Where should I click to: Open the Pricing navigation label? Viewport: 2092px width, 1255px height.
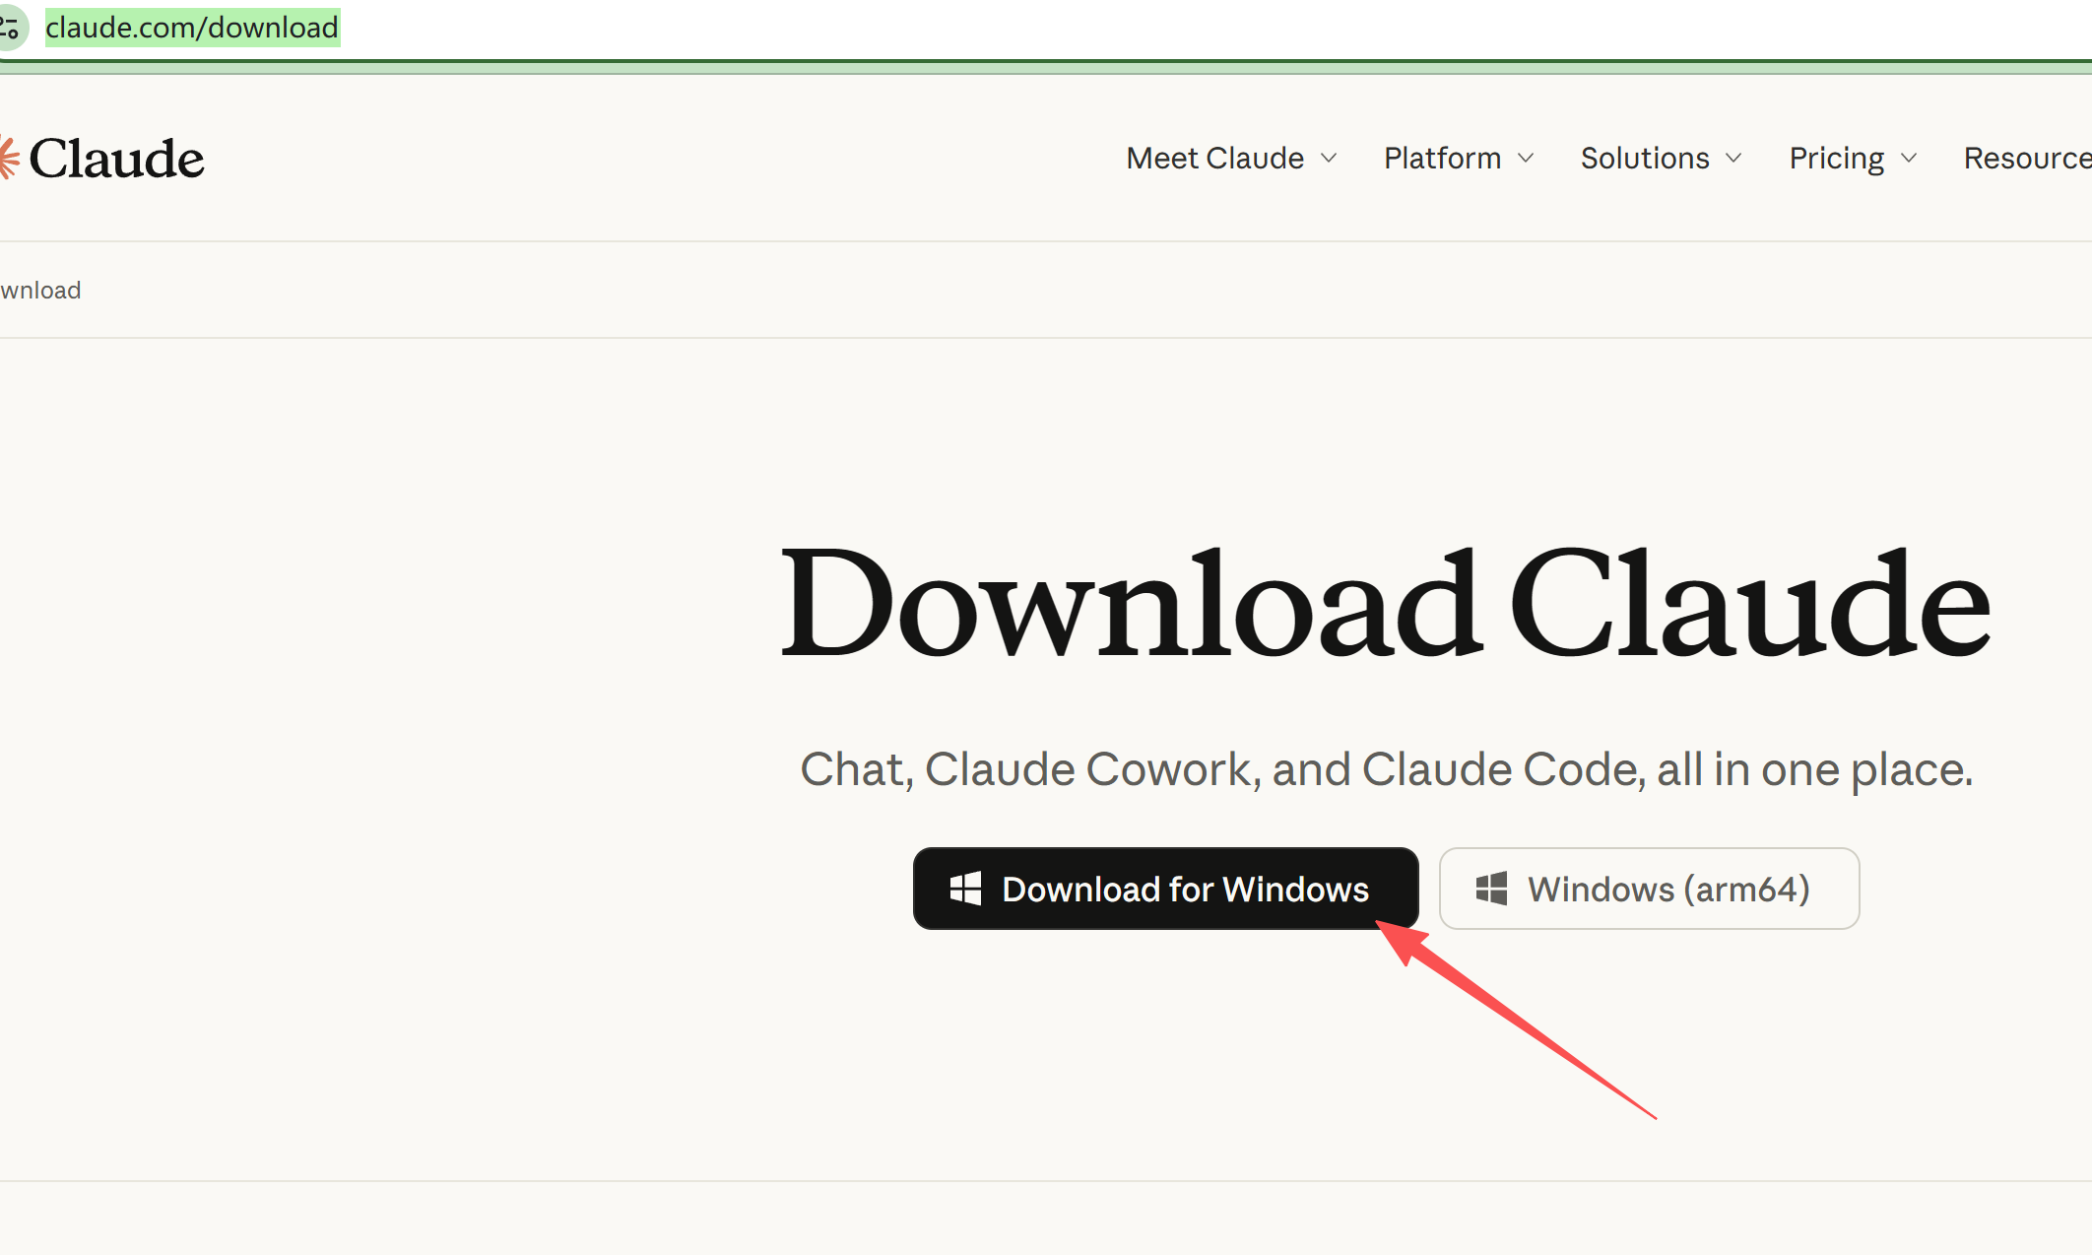[1836, 160]
